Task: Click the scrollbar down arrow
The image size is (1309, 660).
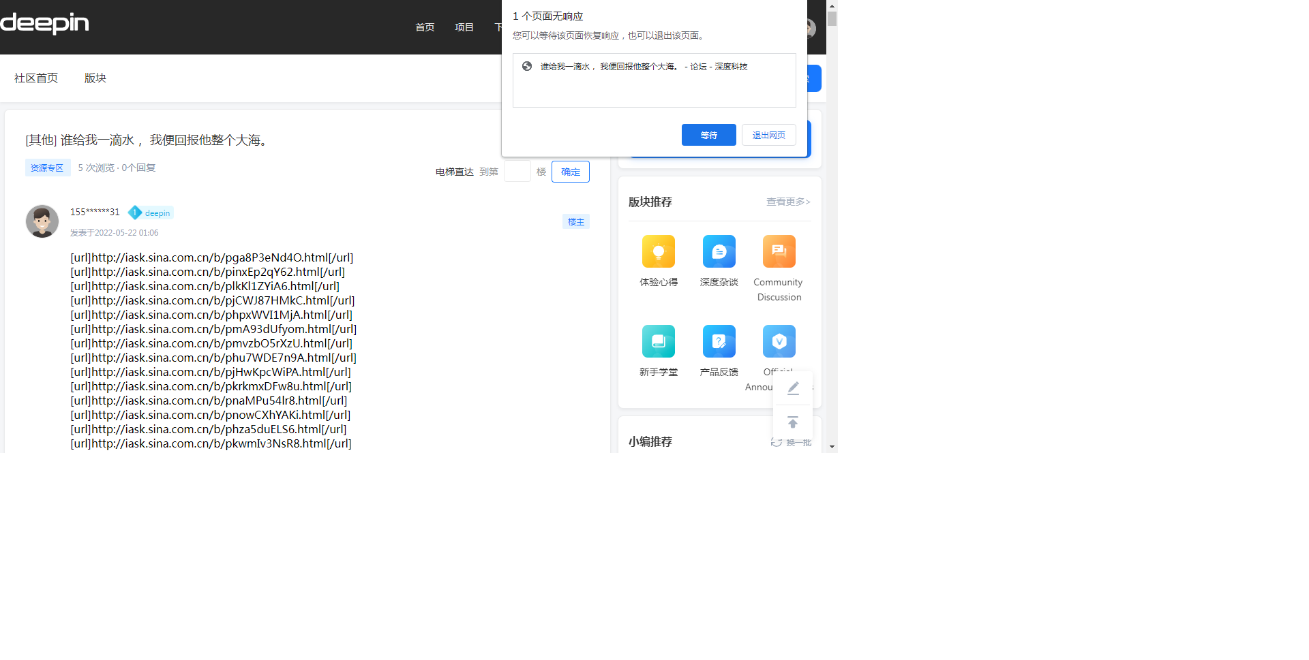Action: click(x=832, y=447)
